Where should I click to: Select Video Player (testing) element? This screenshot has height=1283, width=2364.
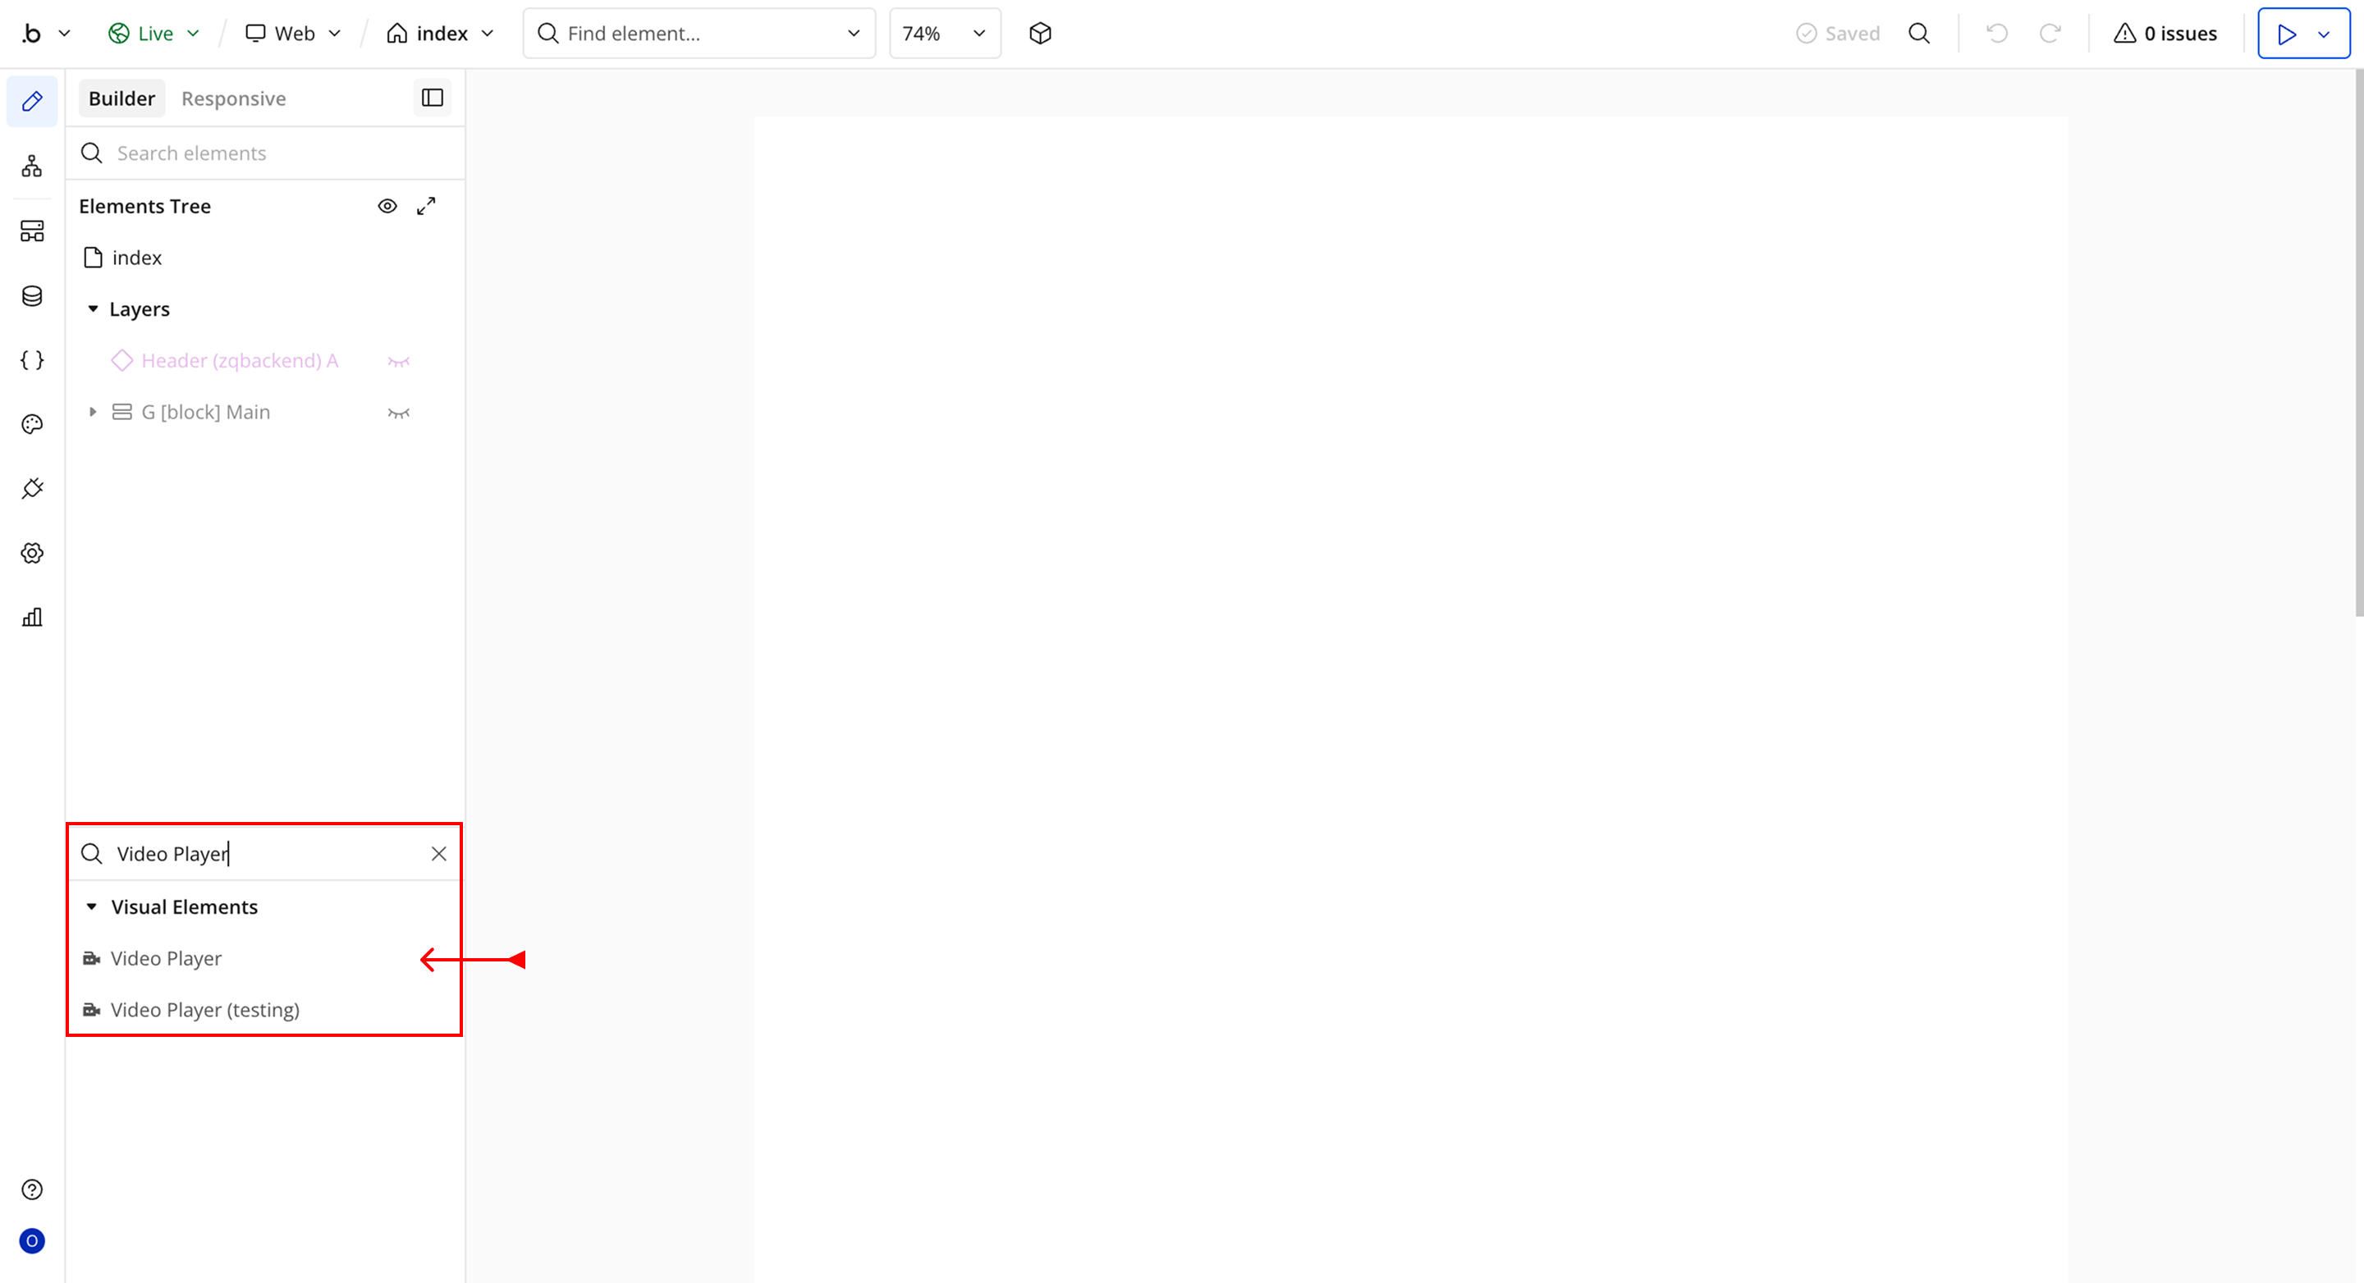tap(204, 1010)
